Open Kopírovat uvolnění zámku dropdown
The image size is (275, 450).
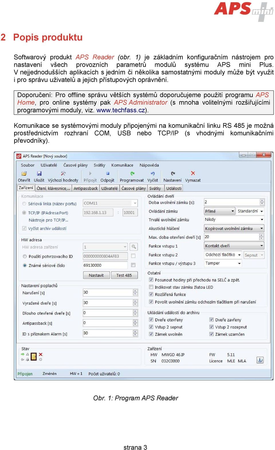click(234, 228)
